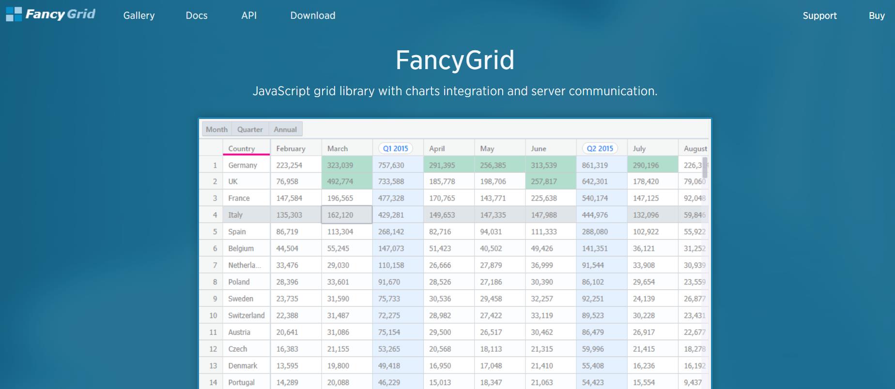Screen dimensions: 895x389
Task: Click Belgium's April value 51,423
Action: (449, 248)
